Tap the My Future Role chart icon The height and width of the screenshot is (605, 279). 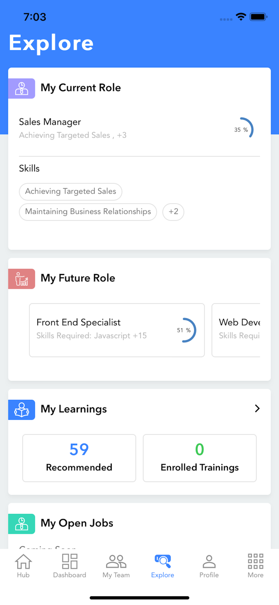[21, 278]
